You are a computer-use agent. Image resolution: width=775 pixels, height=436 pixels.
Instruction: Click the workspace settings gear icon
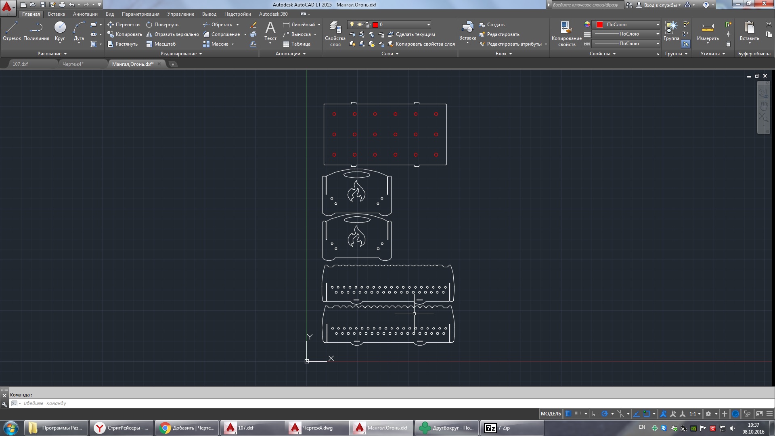click(708, 414)
